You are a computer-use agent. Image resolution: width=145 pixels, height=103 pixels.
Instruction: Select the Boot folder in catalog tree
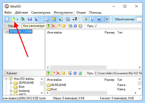[22, 87]
